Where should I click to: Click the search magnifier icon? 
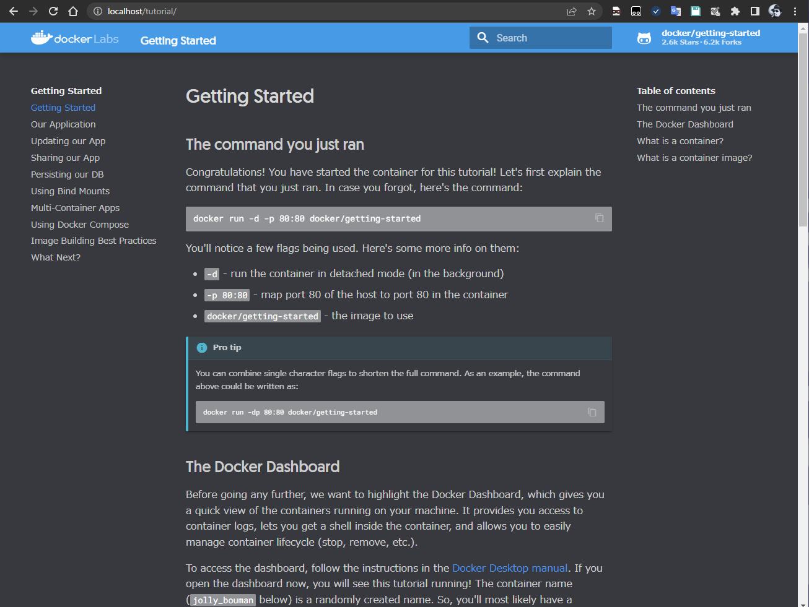[483, 38]
